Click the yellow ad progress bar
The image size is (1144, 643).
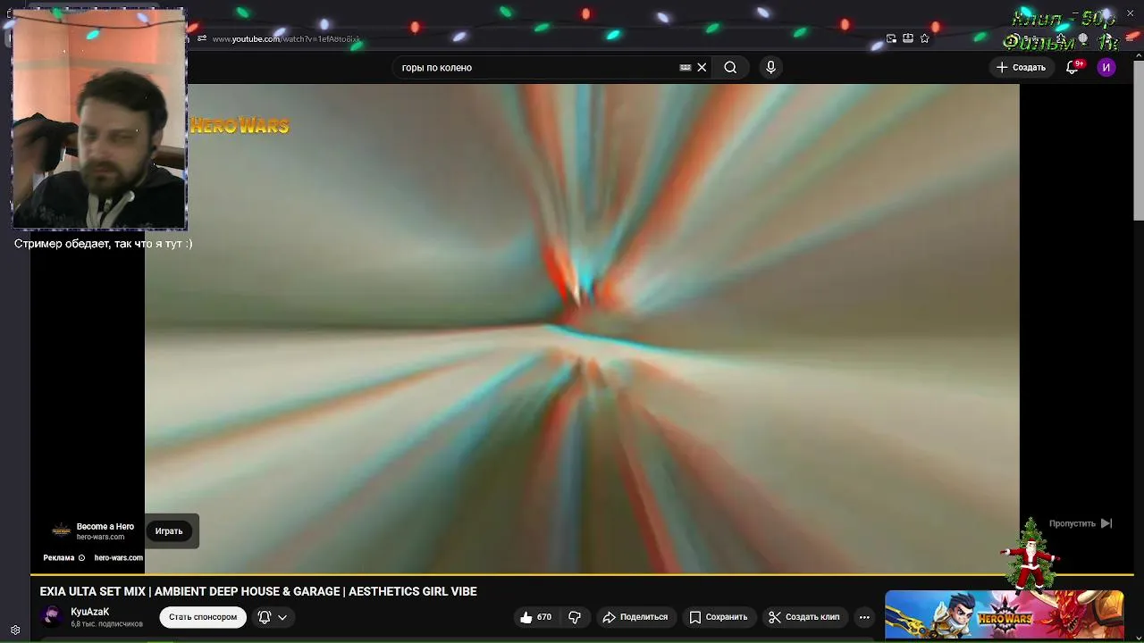point(581,574)
